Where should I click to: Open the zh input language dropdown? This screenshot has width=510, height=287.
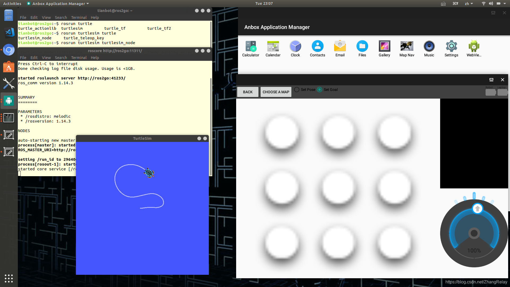469,4
